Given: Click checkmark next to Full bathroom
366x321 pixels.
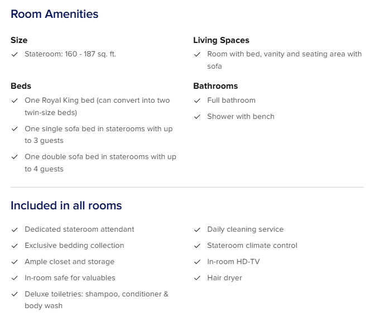Looking at the screenshot, I should click(197, 101).
